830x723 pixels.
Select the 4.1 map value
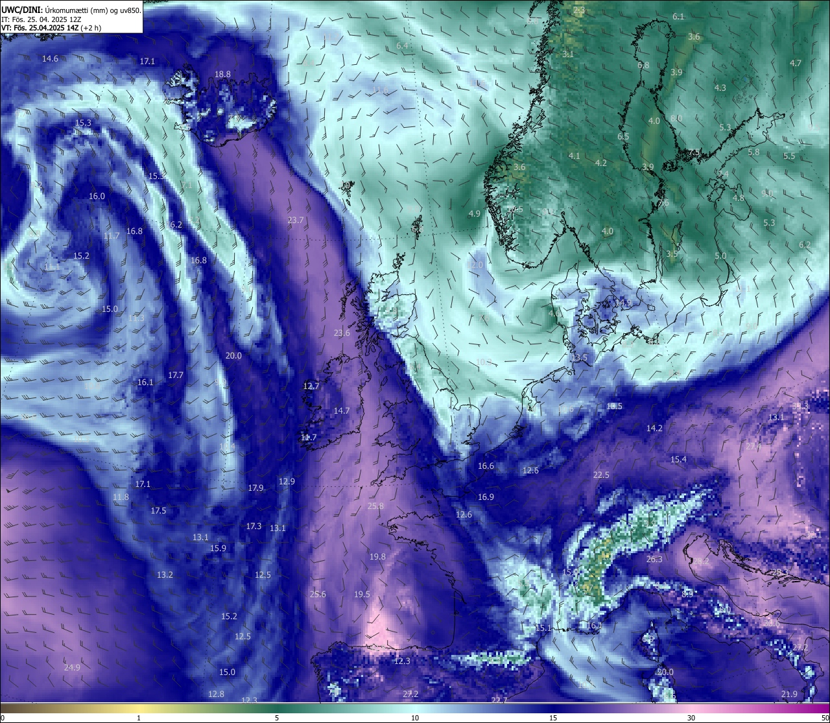pyautogui.click(x=574, y=156)
